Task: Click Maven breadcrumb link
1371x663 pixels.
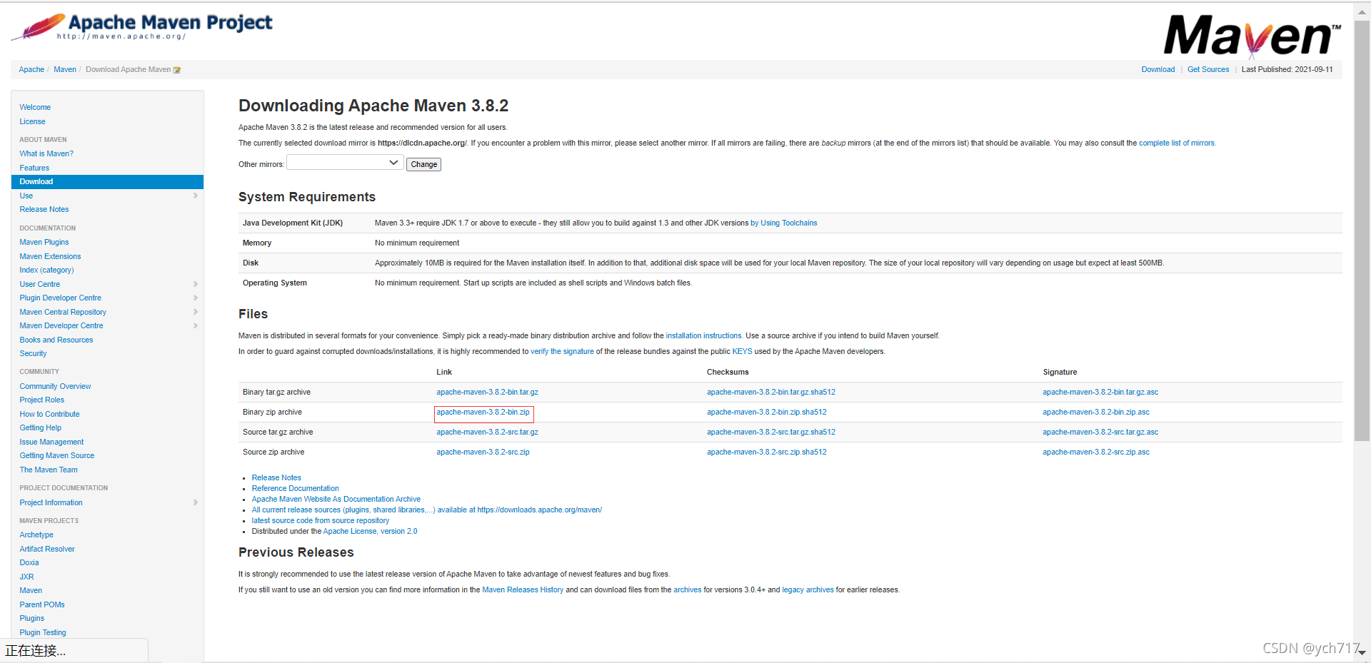Action: click(65, 69)
